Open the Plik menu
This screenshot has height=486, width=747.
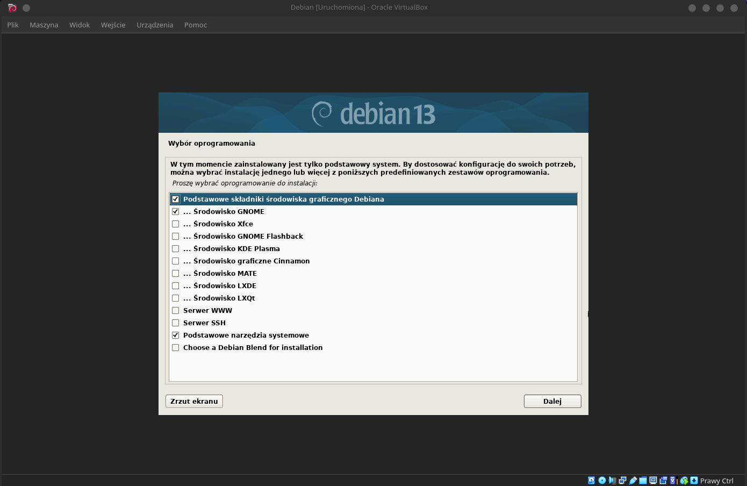[13, 25]
